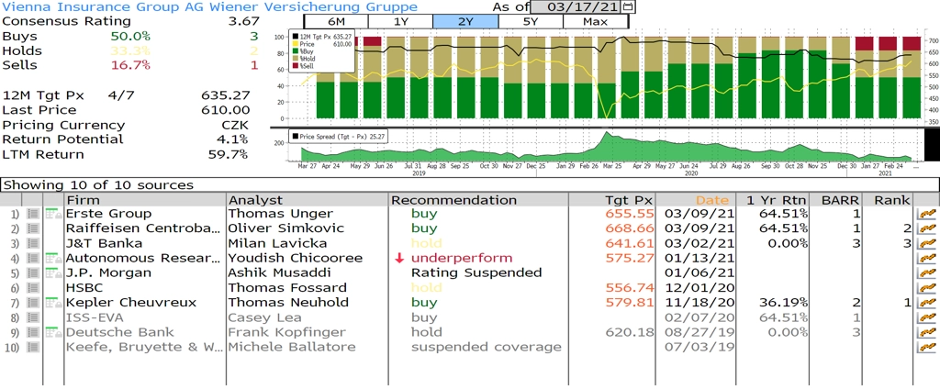Show the recommendation chart for Raiffeisen Centrobank row
The image size is (940, 389).
point(927,229)
